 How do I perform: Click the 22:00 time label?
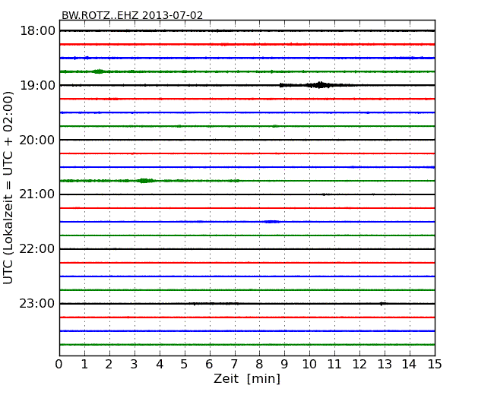pyautogui.click(x=37, y=249)
